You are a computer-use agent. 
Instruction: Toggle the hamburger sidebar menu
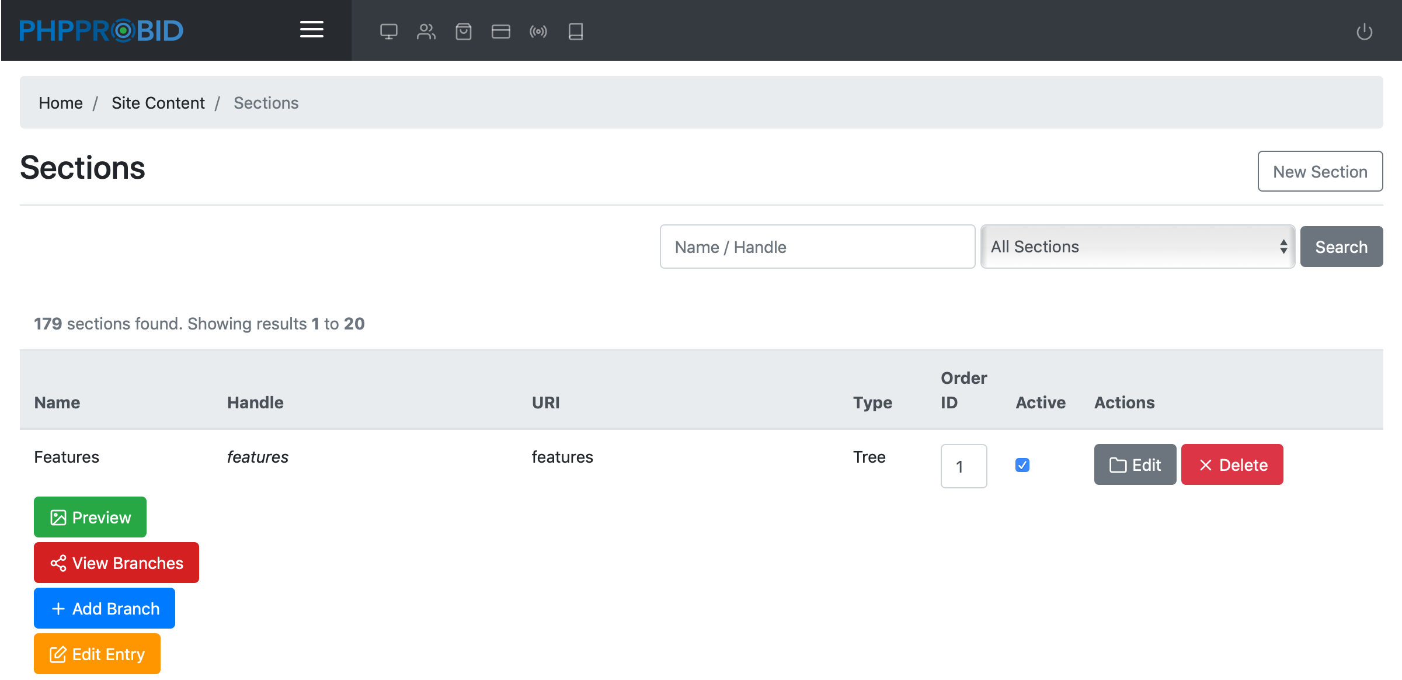[312, 30]
